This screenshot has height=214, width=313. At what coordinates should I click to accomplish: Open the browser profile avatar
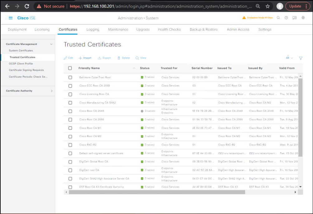(280, 6)
